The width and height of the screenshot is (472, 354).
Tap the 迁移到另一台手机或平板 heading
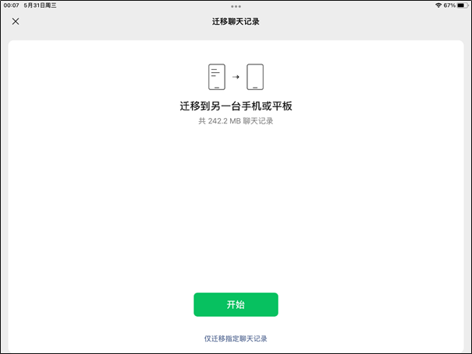point(236,106)
